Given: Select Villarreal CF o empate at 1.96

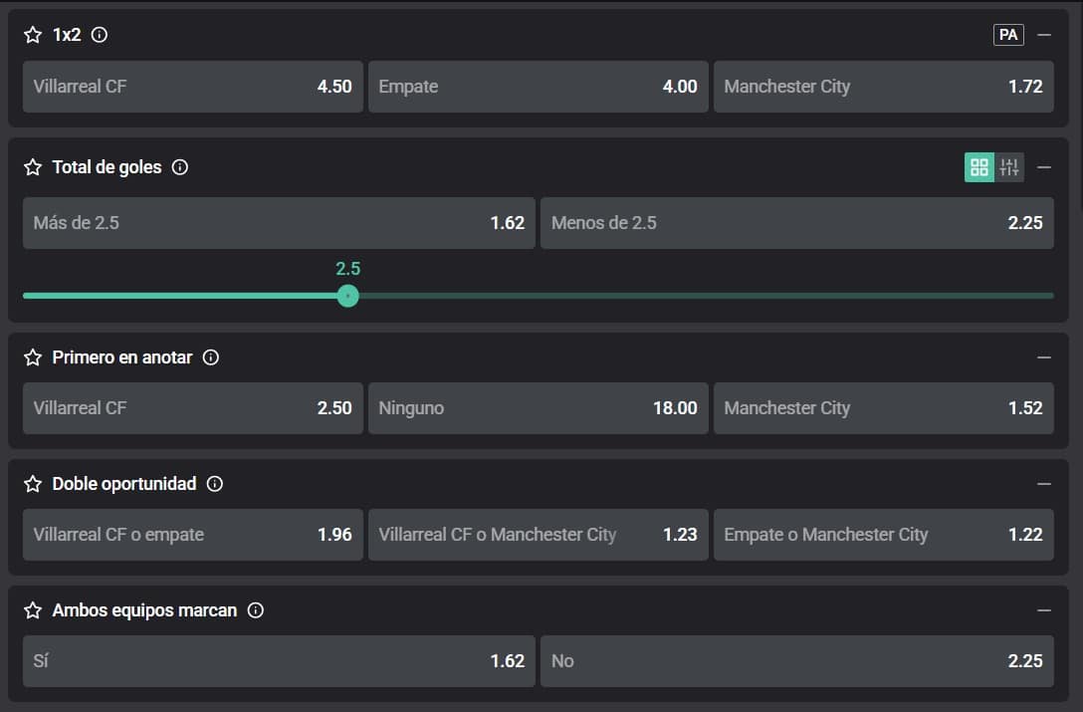Looking at the screenshot, I should (x=192, y=535).
